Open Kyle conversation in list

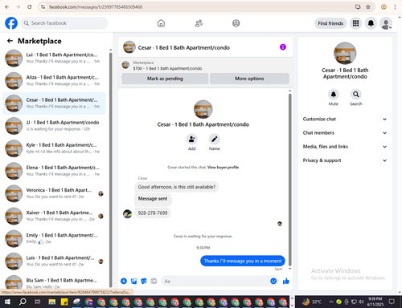(54, 148)
